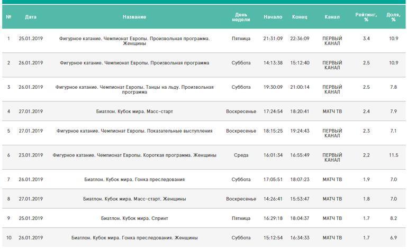
Task: Select the "Начало" column header
Action: click(273, 17)
